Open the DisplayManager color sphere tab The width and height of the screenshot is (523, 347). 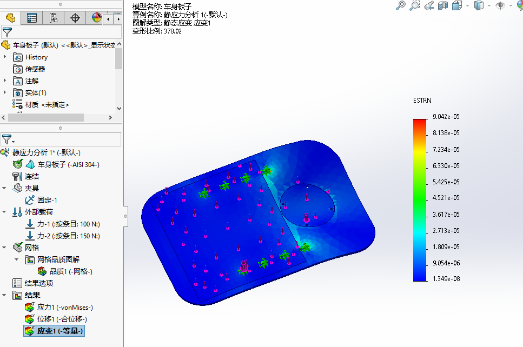point(96,18)
